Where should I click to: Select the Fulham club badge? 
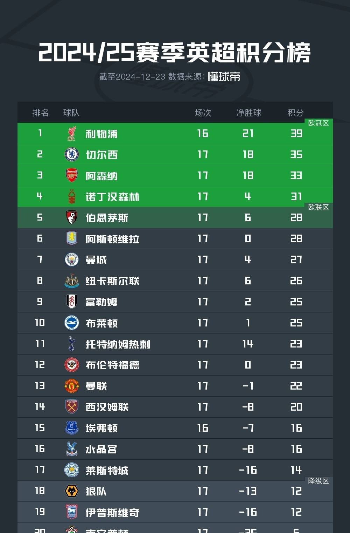[x=72, y=302]
